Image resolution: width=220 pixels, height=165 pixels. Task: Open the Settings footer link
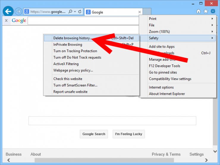click(197, 154)
